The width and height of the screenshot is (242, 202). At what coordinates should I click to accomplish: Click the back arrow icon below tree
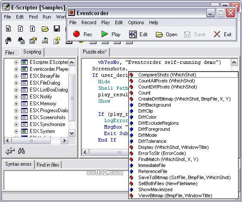click(x=10, y=151)
